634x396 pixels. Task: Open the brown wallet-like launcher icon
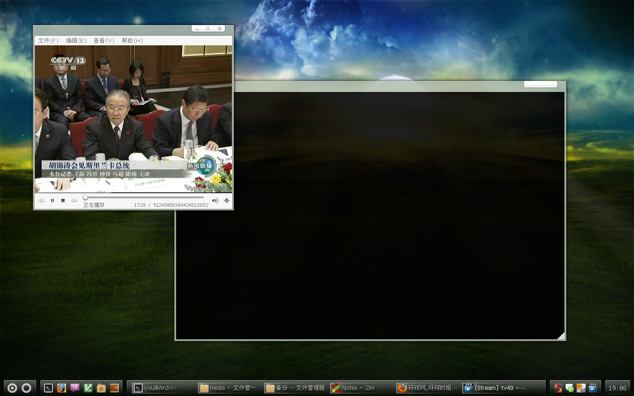(114, 388)
